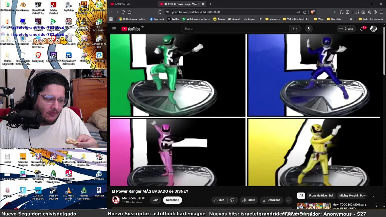Image resolution: width=386 pixels, height=217 pixels.
Task: Open Video Genshin FUE bookmarks folder
Action: (296, 19)
